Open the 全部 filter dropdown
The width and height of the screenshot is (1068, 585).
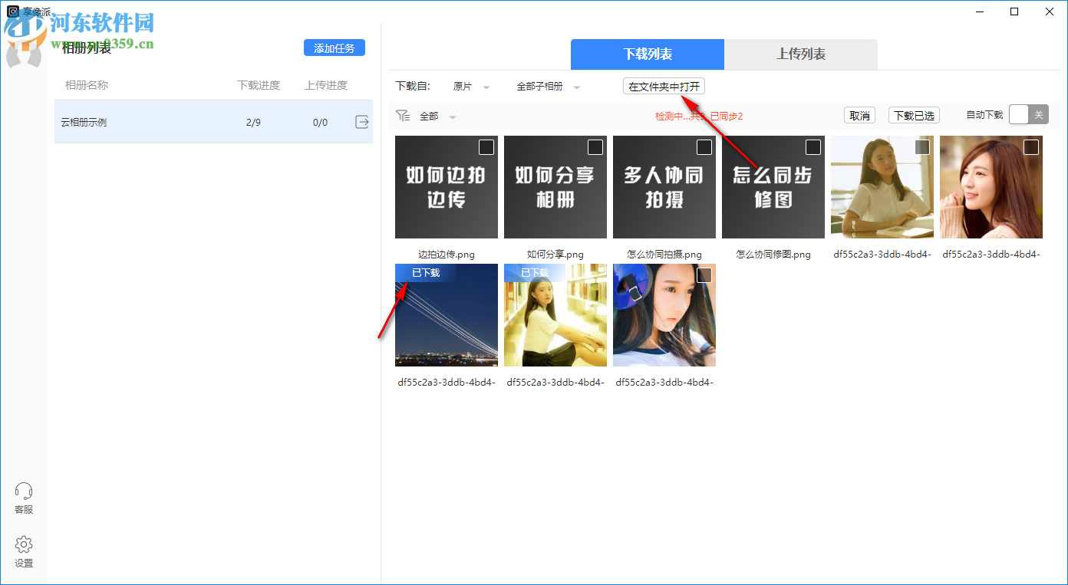click(x=434, y=115)
